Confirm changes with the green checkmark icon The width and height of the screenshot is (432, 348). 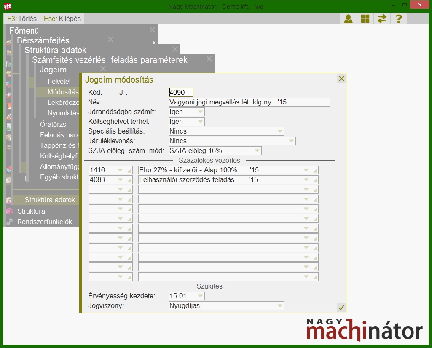[341, 308]
